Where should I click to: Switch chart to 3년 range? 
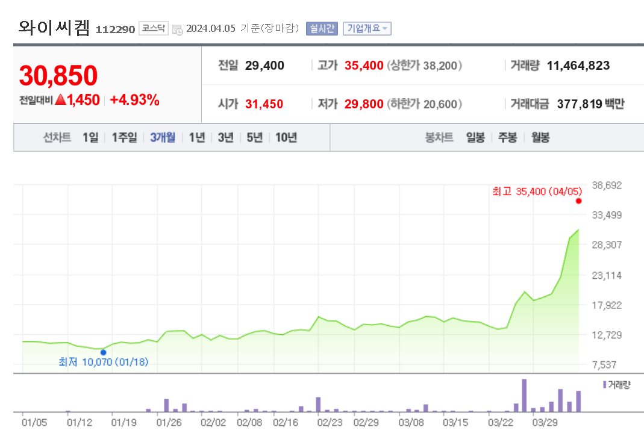click(x=225, y=137)
